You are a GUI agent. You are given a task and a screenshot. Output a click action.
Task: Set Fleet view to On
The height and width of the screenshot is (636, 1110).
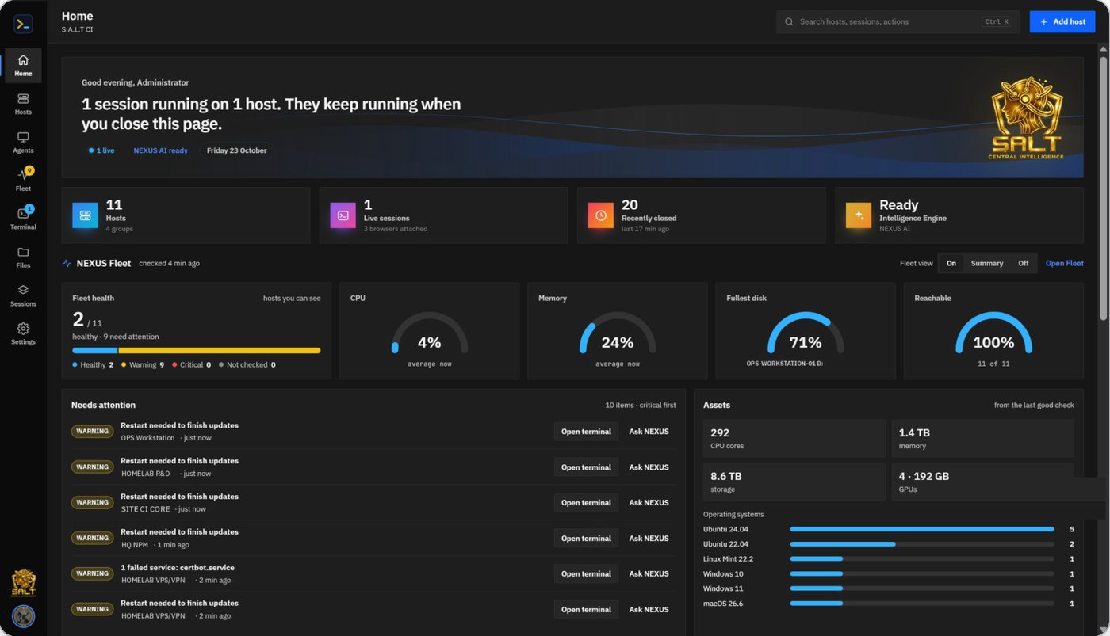[x=951, y=263]
